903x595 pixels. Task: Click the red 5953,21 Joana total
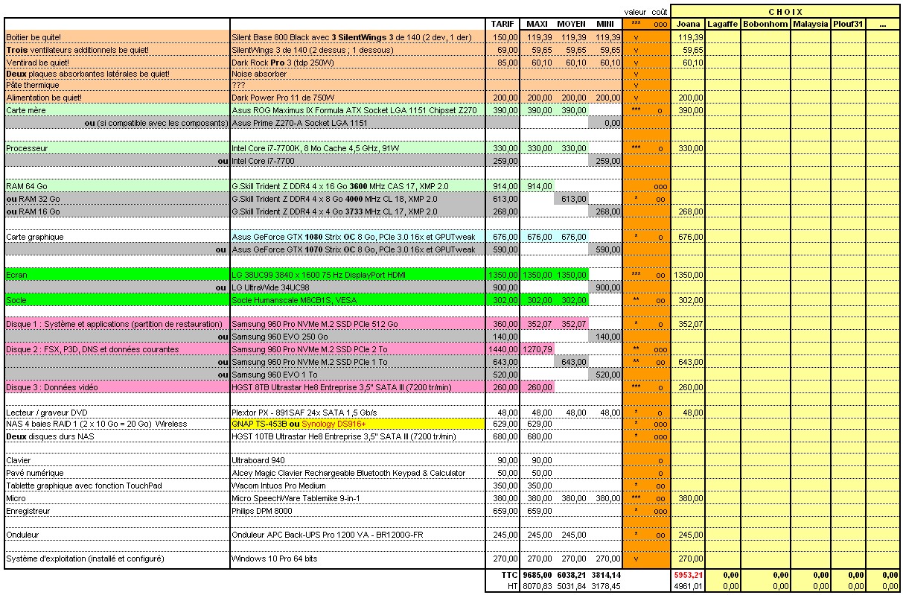(689, 575)
